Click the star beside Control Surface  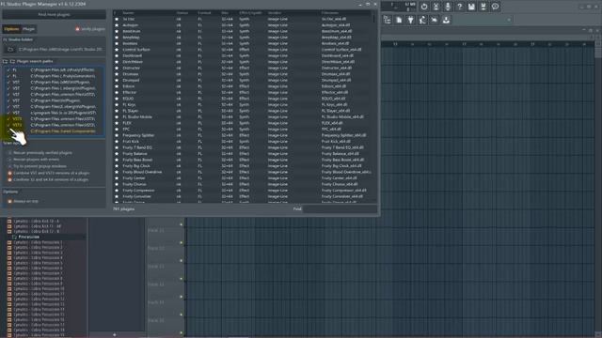coord(117,50)
